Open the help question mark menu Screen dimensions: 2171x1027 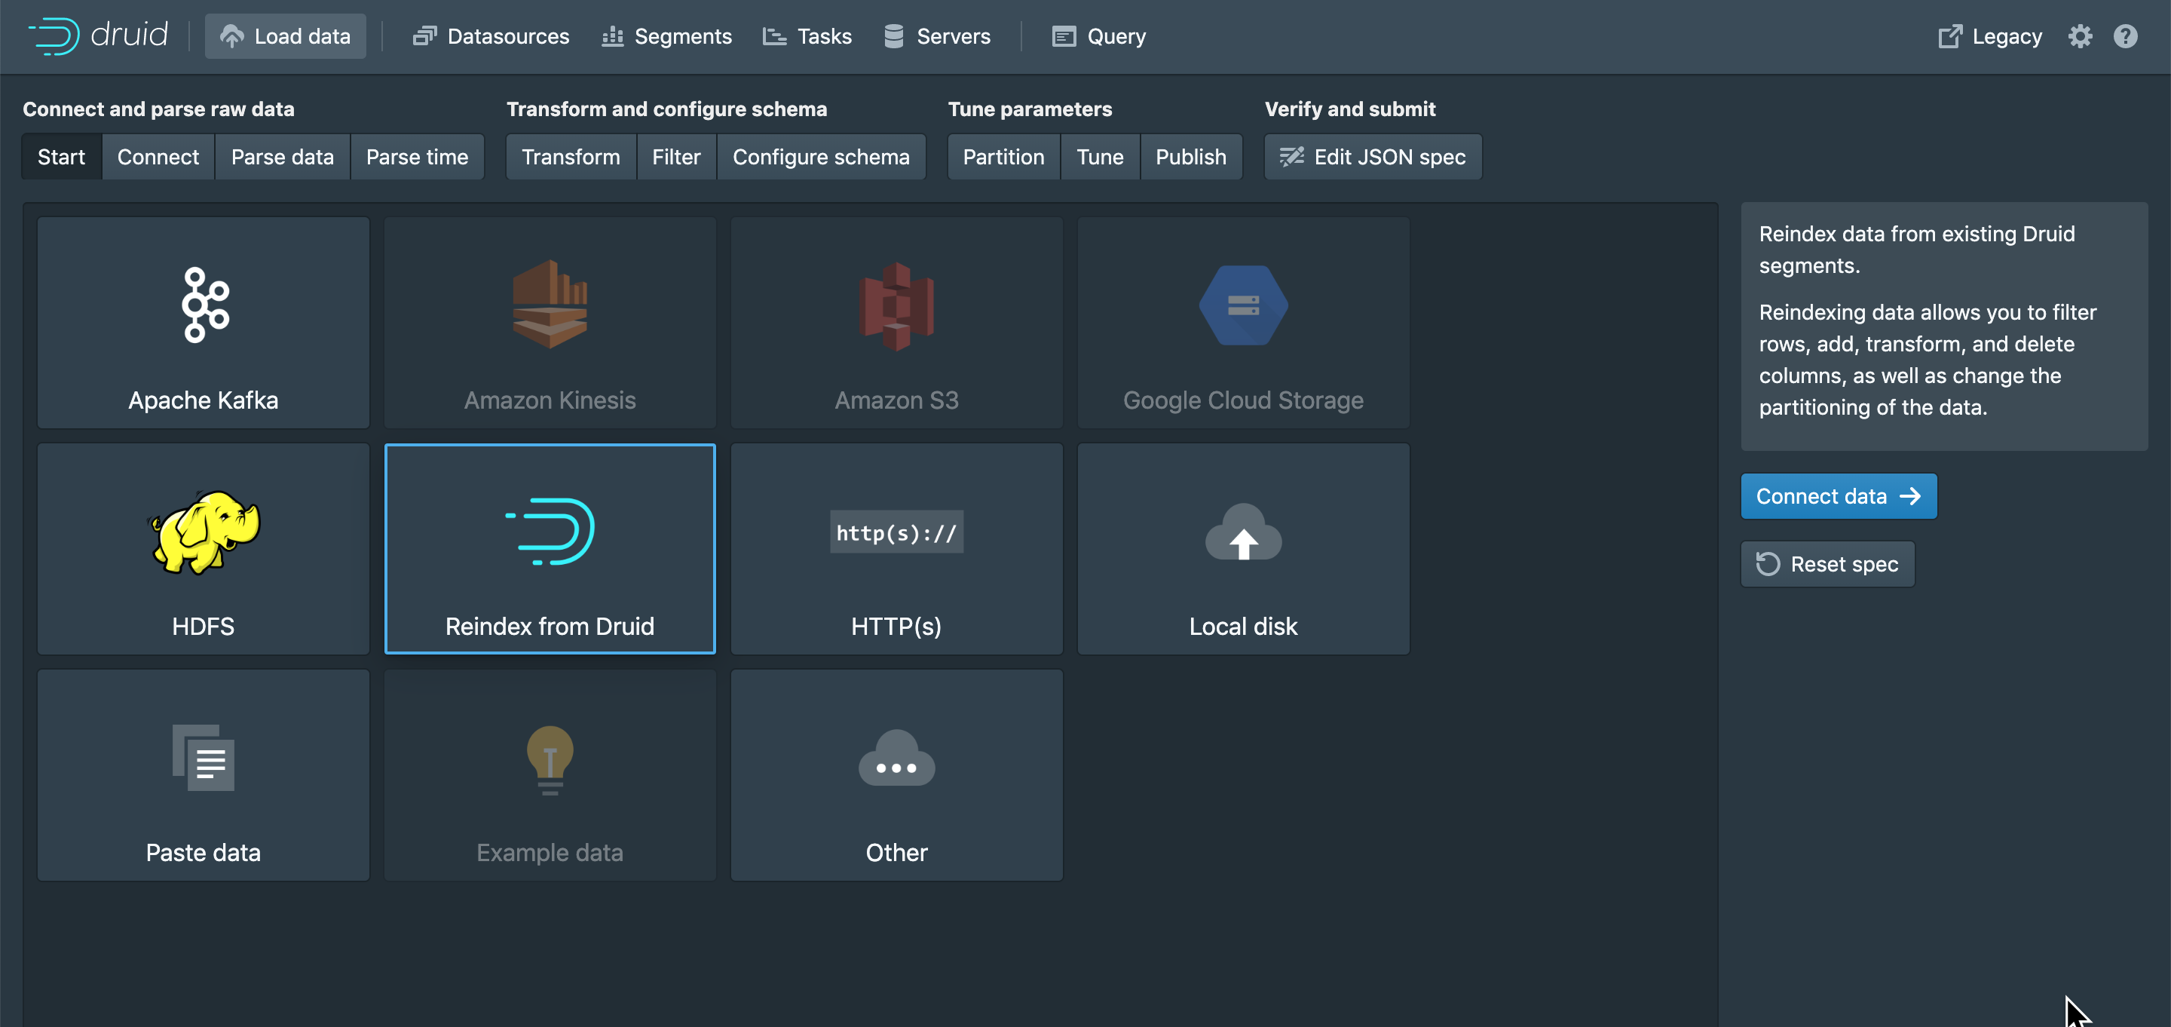(x=2125, y=36)
